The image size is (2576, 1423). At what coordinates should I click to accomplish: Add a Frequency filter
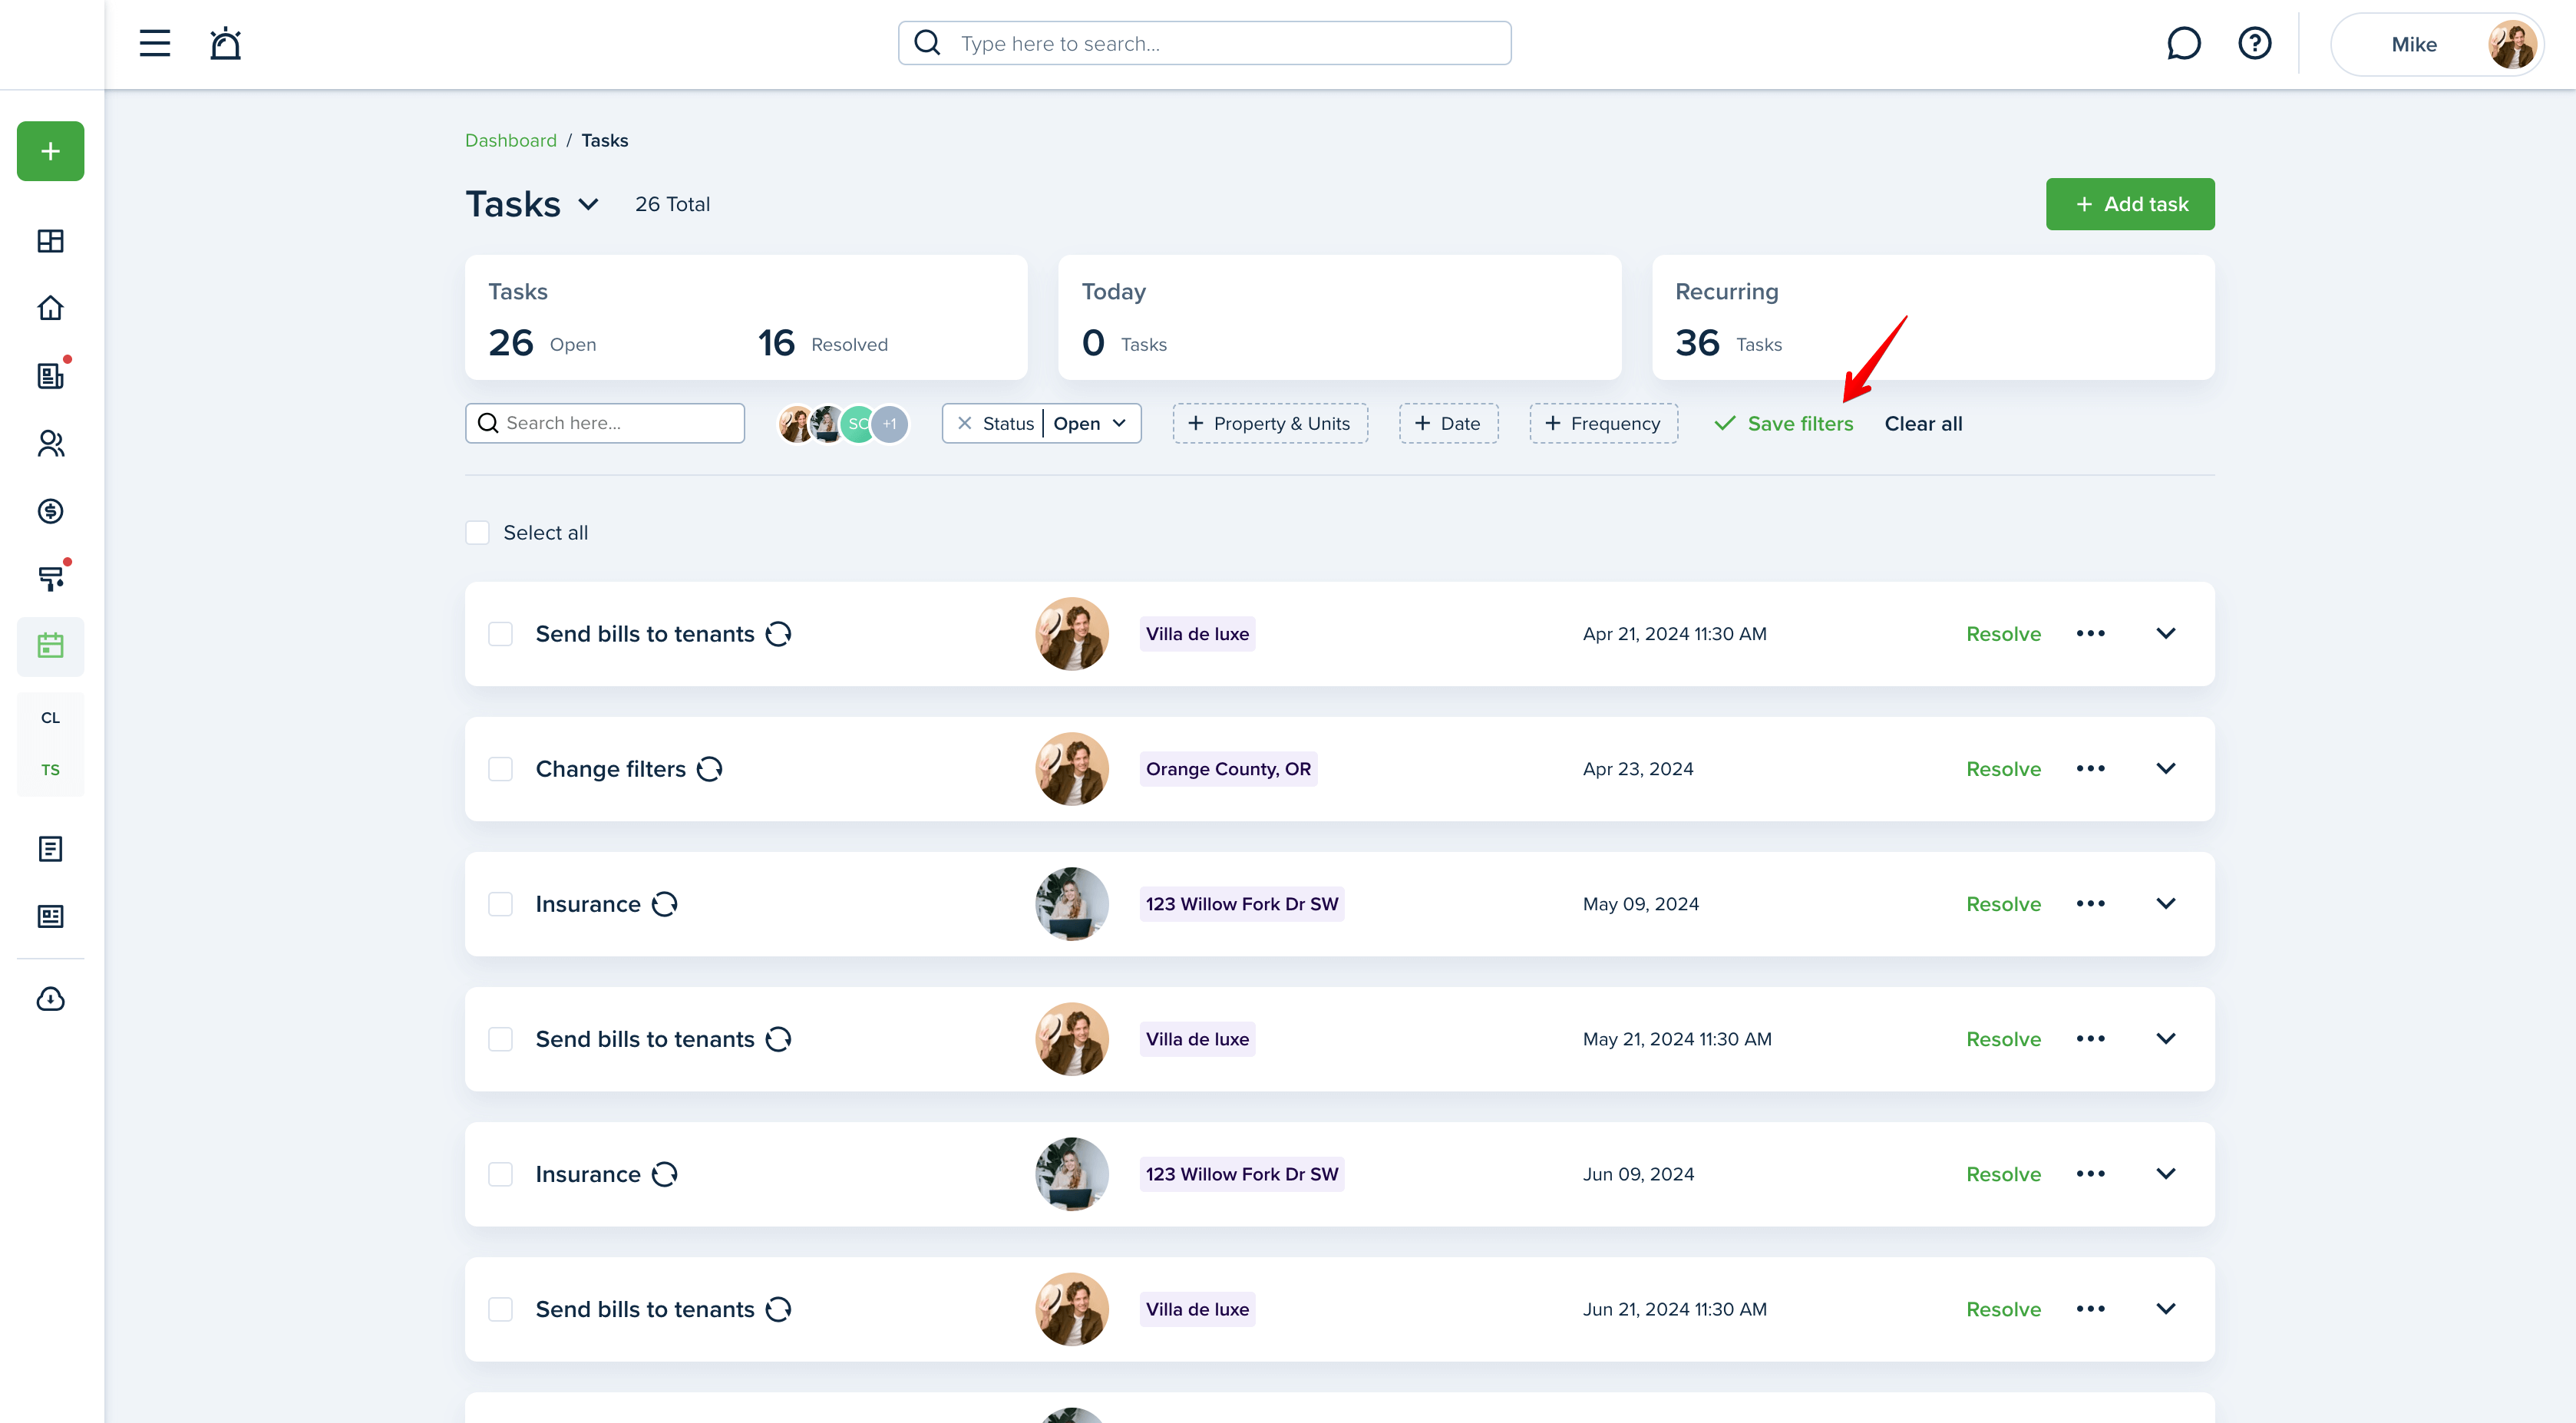1603,423
